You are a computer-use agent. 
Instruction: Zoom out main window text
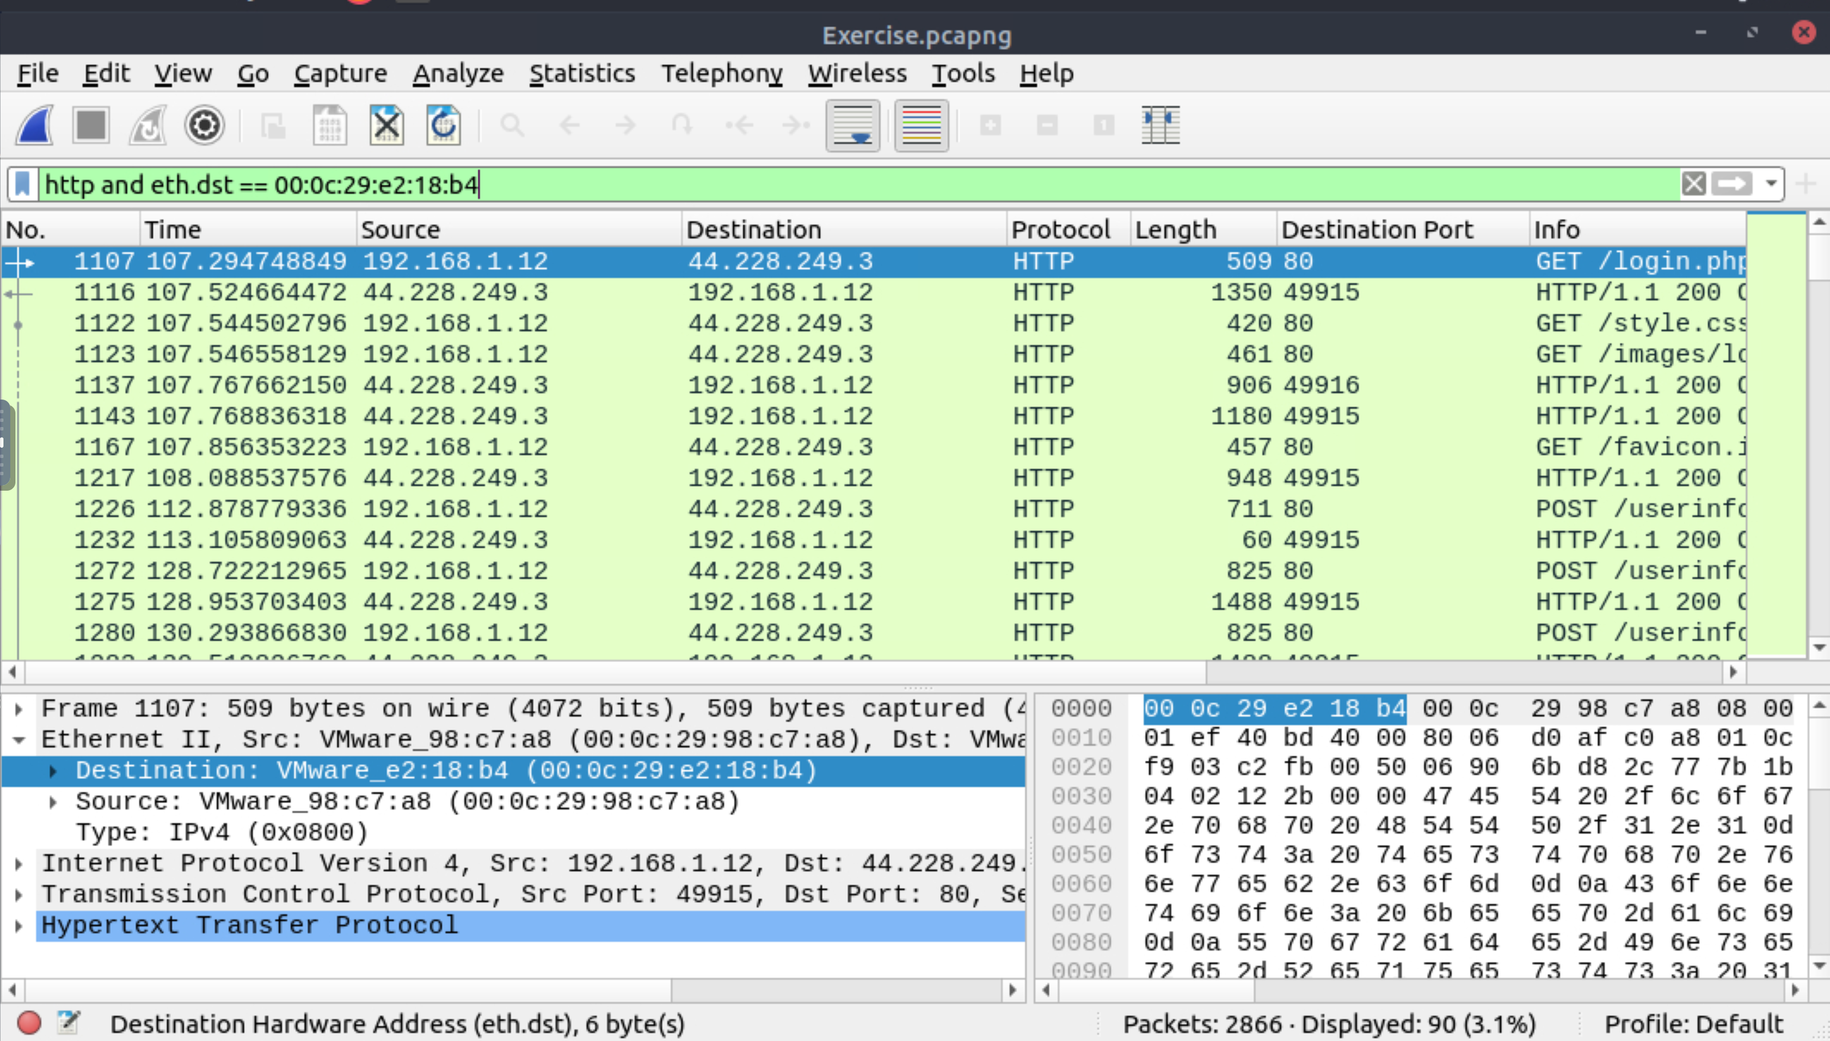[x=1047, y=125]
